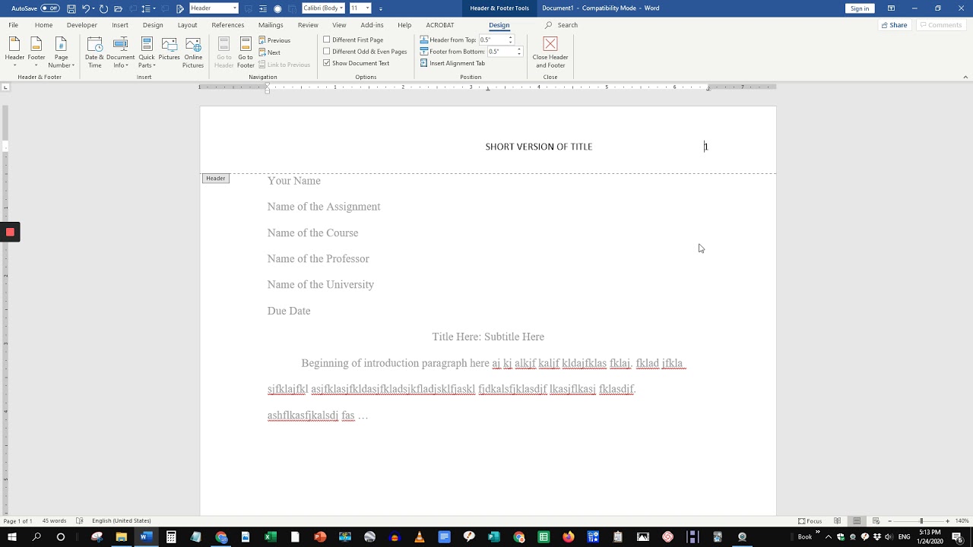Screen dimensions: 973x547
Task: Click the Open folder icon in quick access toolbar
Action: 119,8
